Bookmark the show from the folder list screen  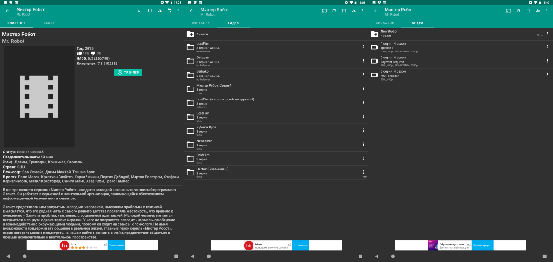pos(344,11)
